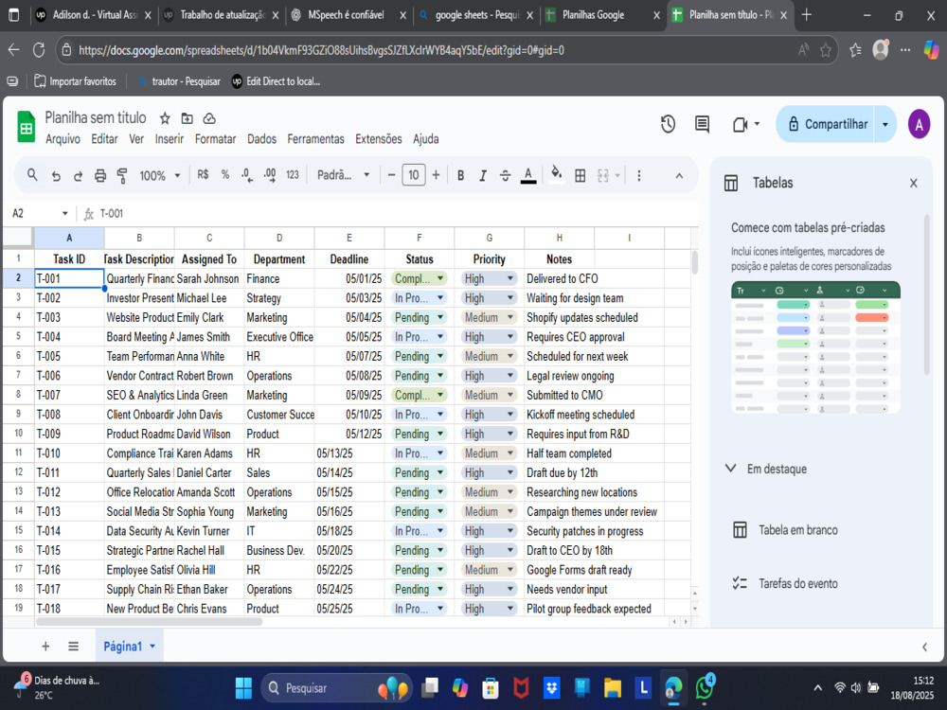Close the Tabelas side panel
Screen dimensions: 947x710
[913, 183]
